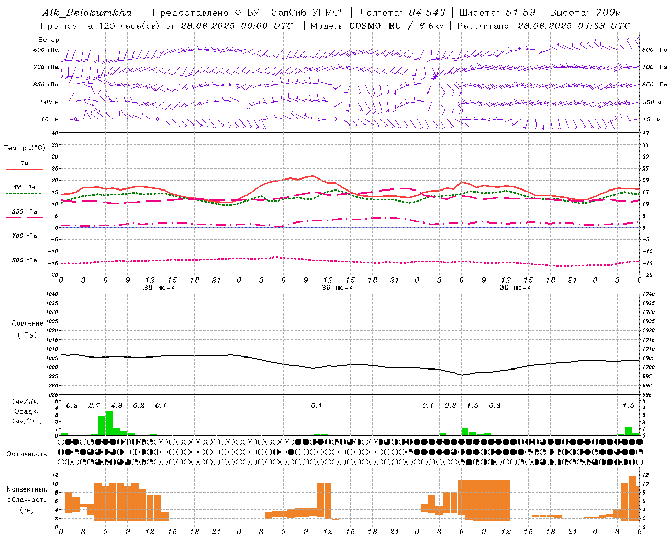Click the 2м temperature legend entry

coord(25,163)
